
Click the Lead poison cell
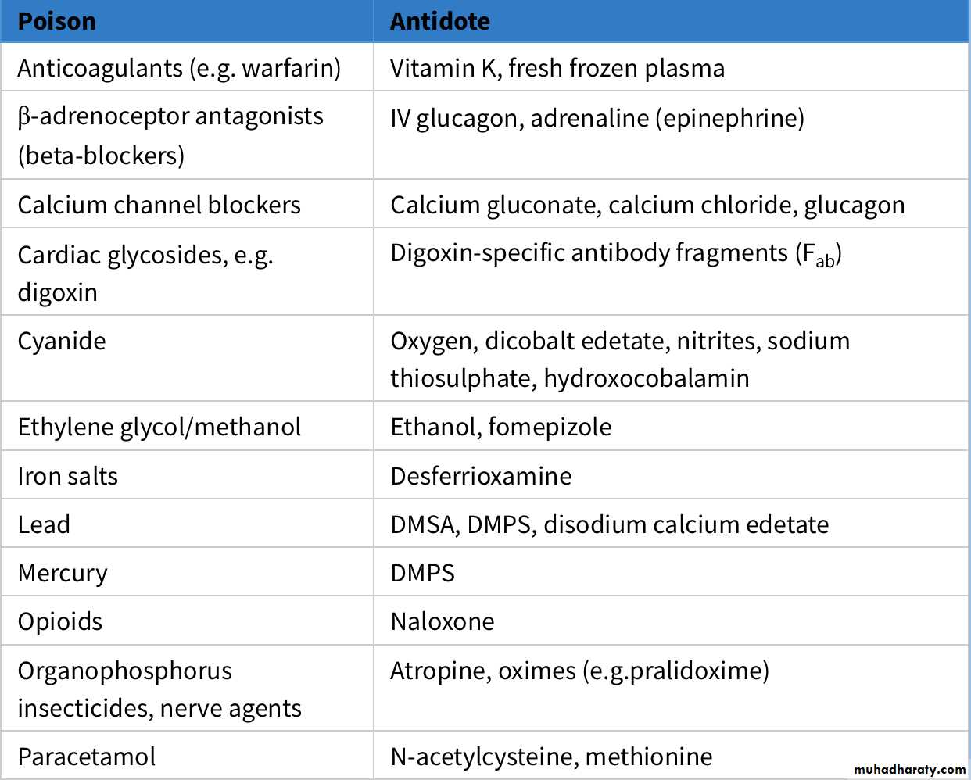click(44, 524)
